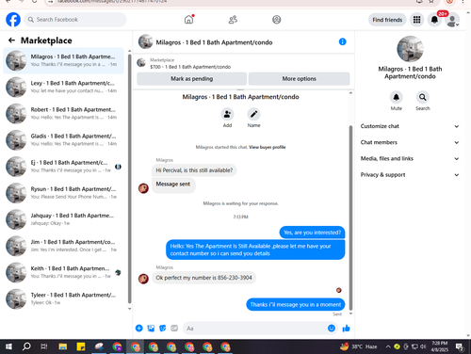Open the Facebook logo home link

click(13, 20)
